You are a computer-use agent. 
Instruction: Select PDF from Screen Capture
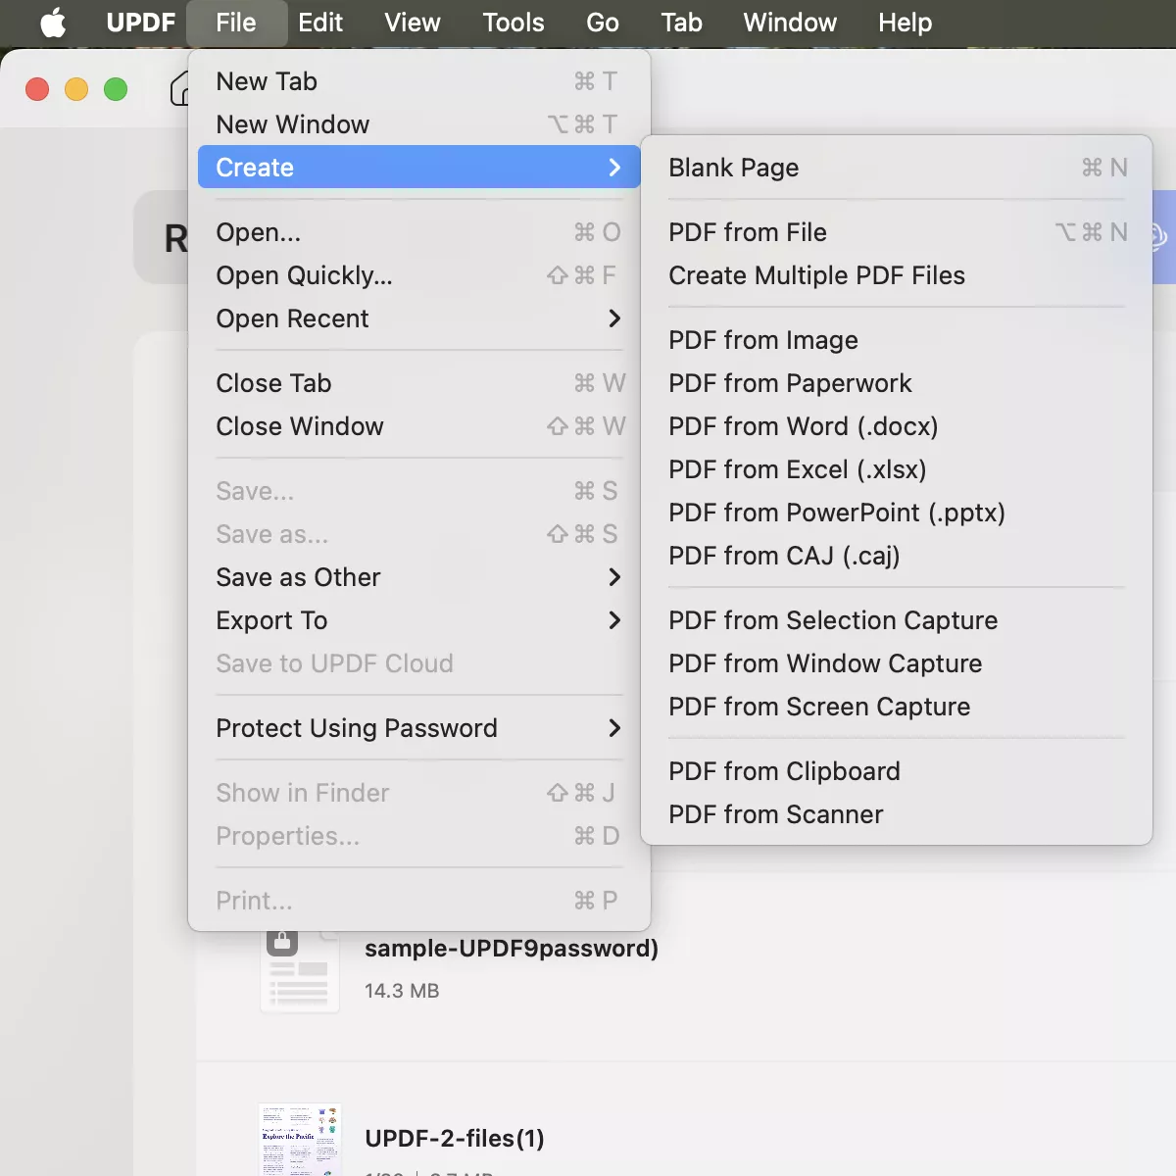pyautogui.click(x=819, y=707)
